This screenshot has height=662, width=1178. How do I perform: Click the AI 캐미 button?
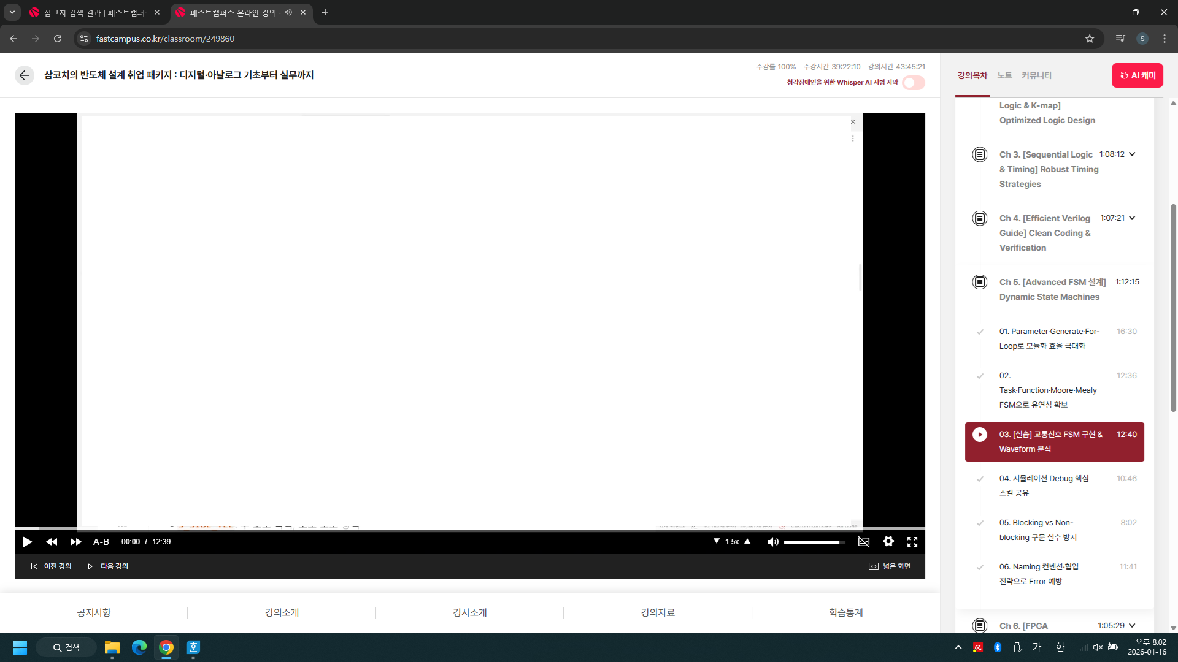[x=1137, y=75]
